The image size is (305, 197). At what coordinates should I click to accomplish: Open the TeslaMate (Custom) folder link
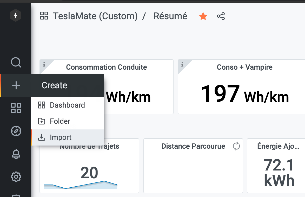click(95, 16)
